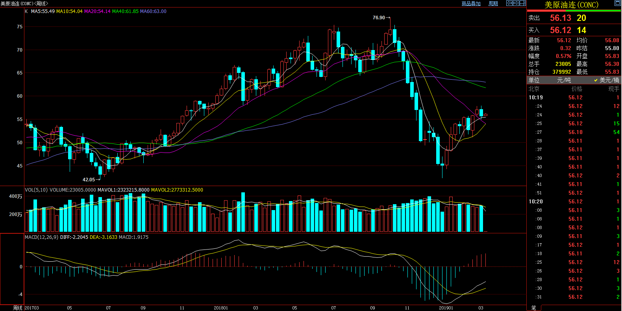
Task: Click the 价格 price column header
Action: [577, 89]
